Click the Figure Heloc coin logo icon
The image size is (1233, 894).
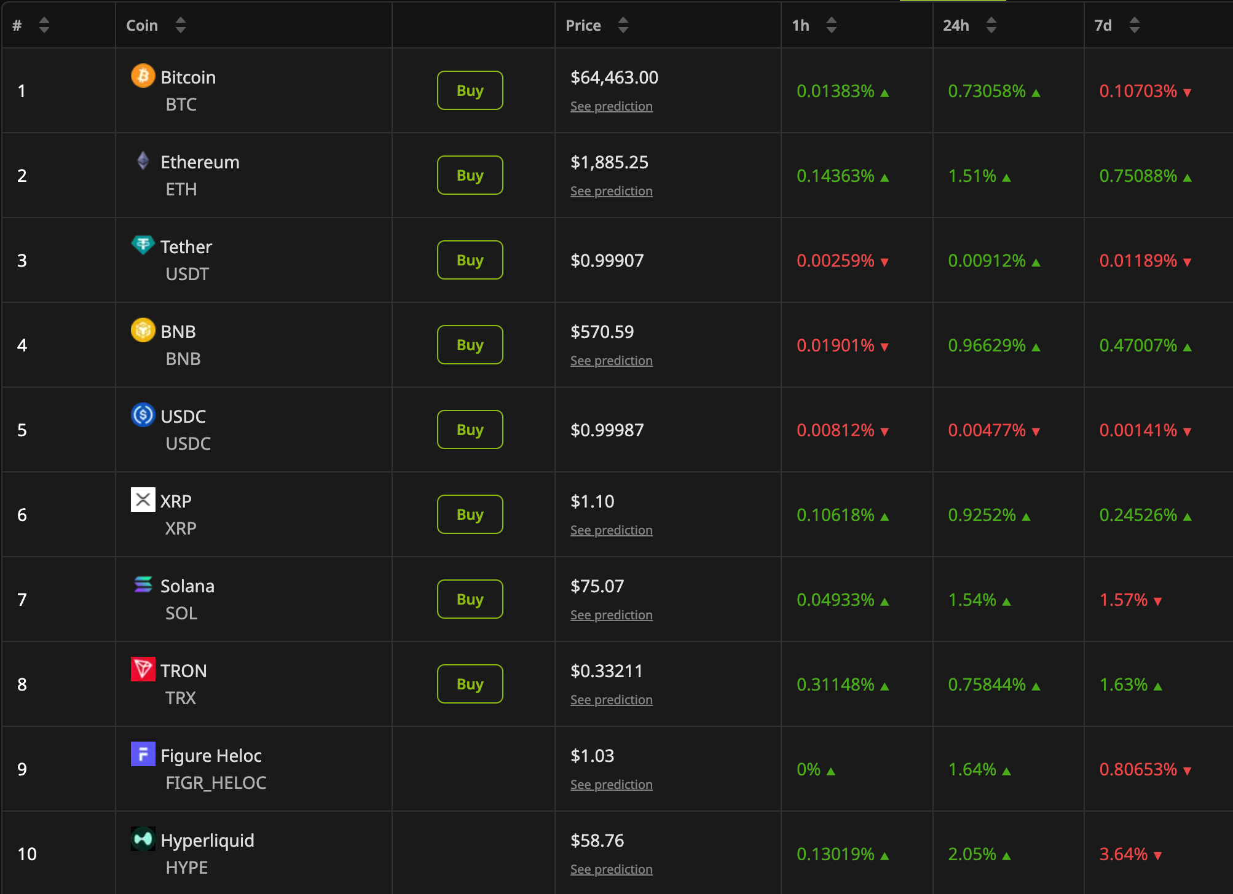point(143,754)
